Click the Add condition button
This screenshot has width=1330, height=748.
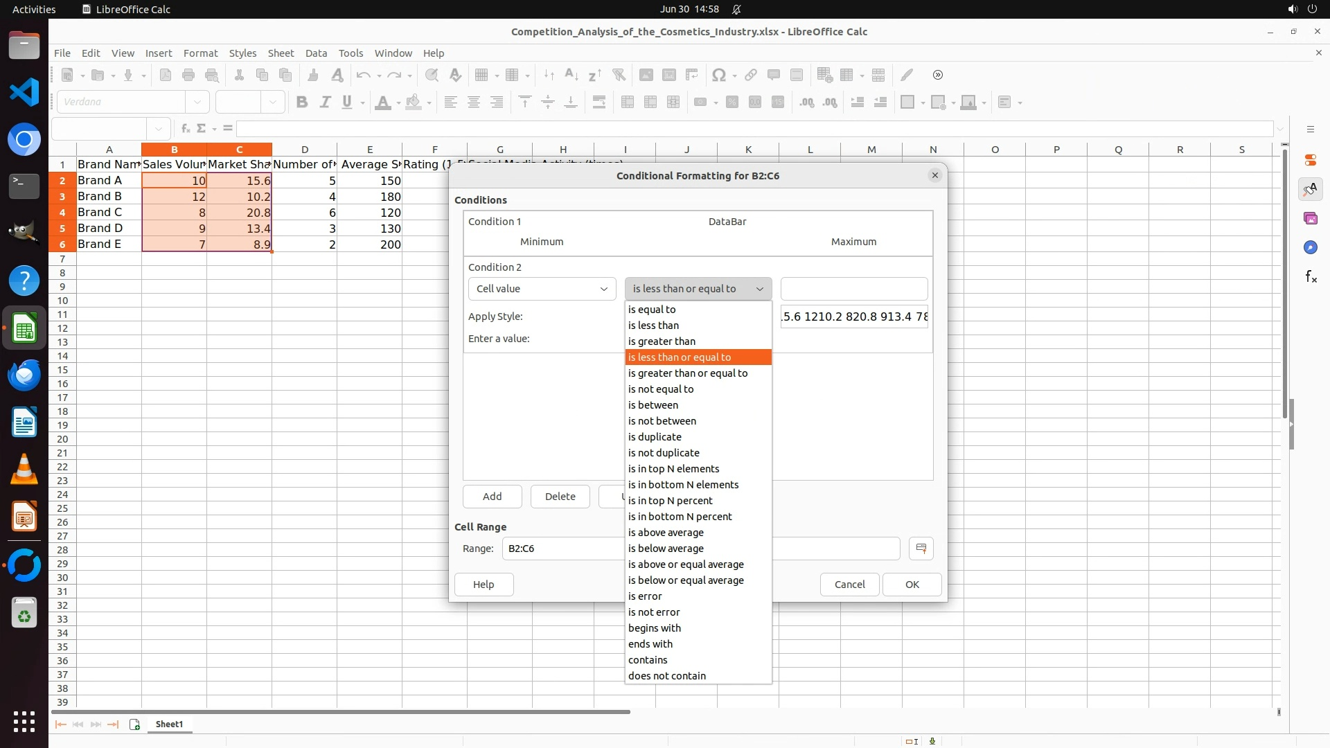[x=492, y=497]
